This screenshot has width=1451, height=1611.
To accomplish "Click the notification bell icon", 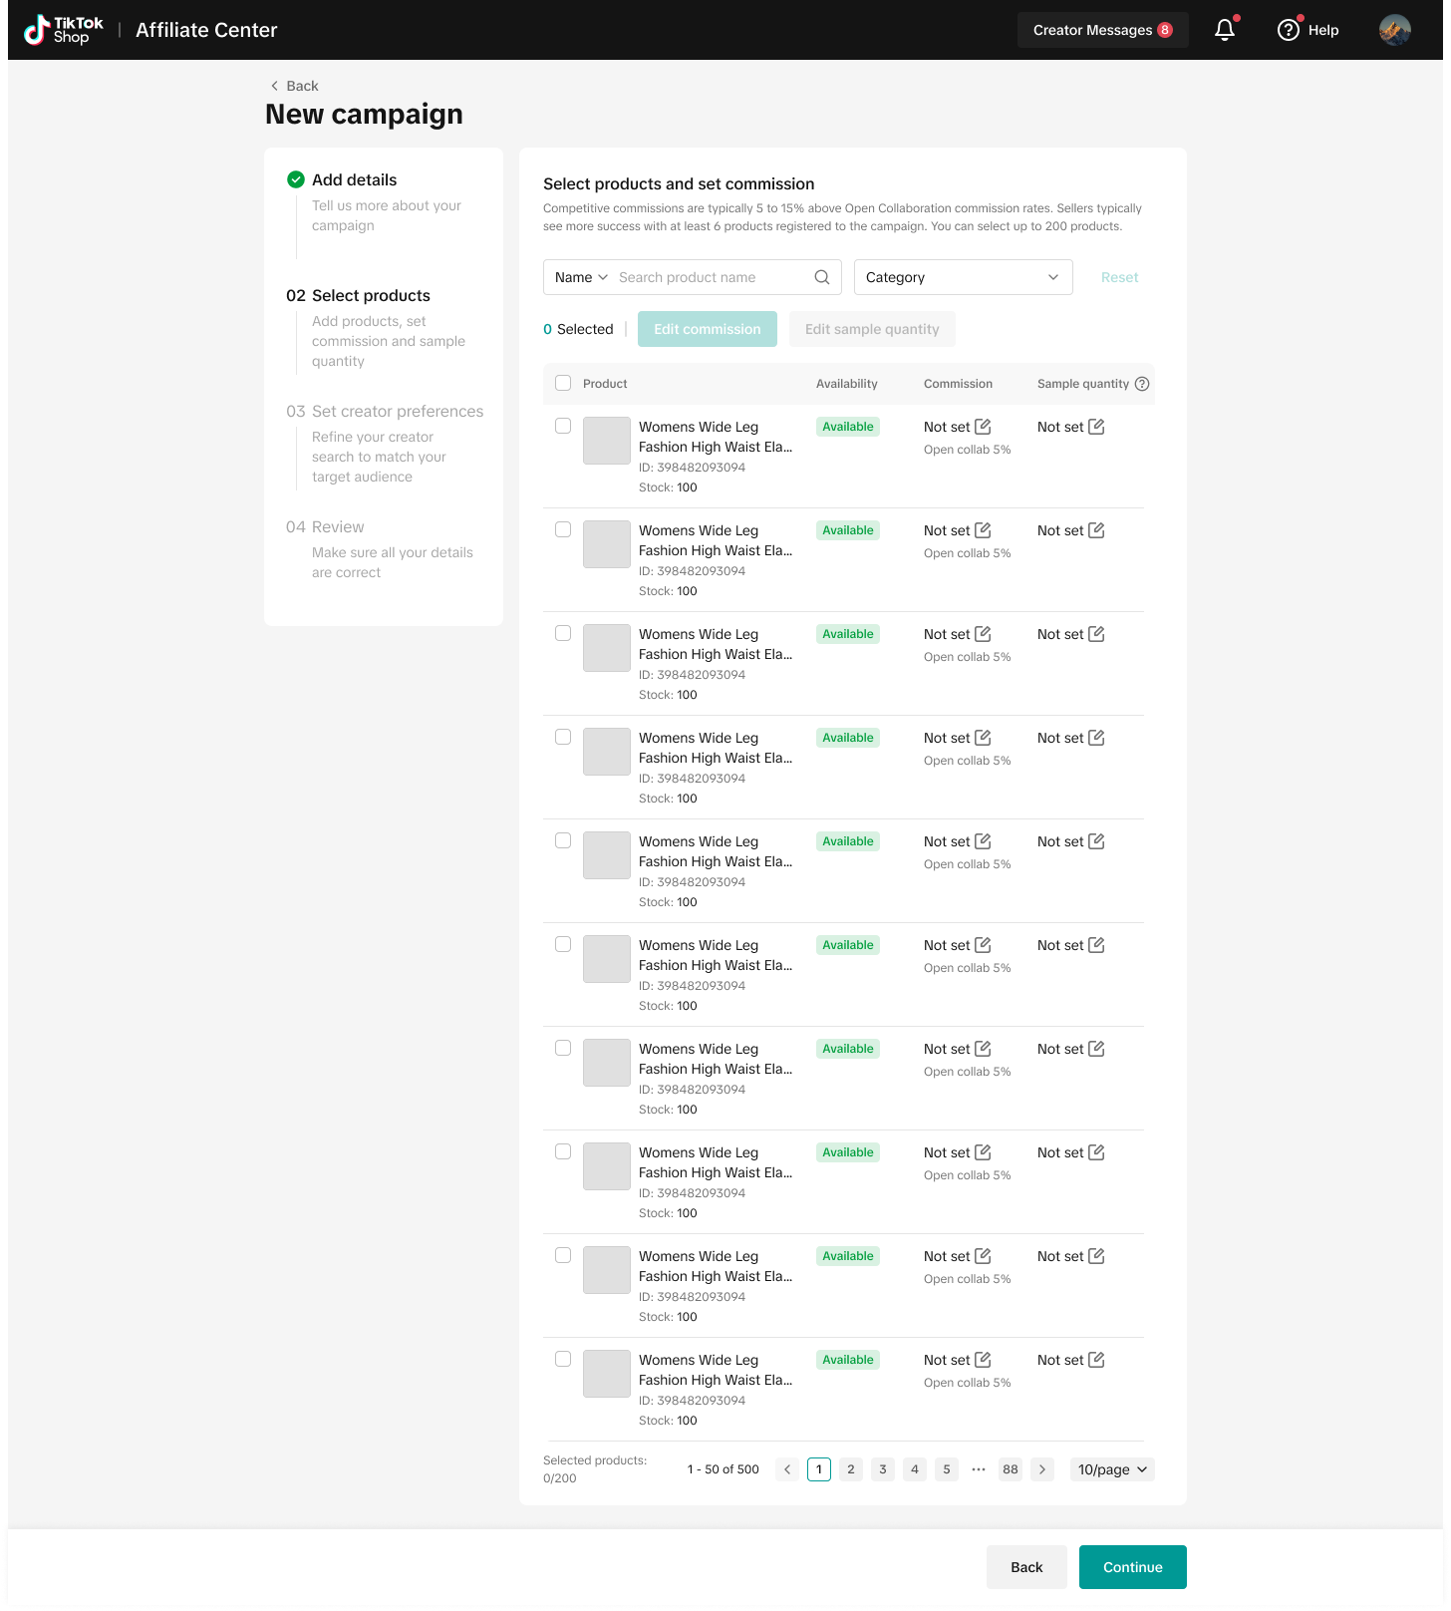I will pyautogui.click(x=1225, y=30).
